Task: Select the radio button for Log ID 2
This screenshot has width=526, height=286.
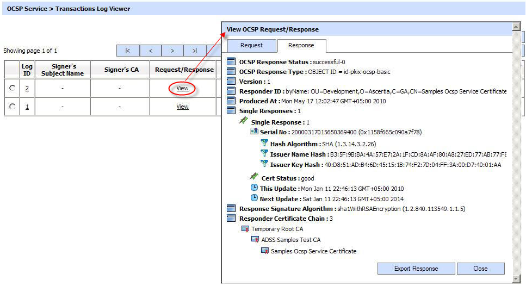Action: point(12,89)
